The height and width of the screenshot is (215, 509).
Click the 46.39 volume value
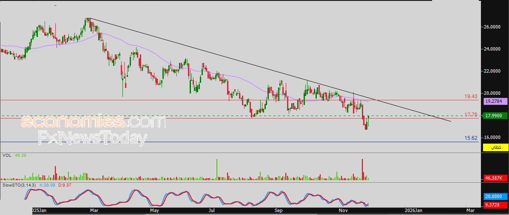tap(20, 156)
